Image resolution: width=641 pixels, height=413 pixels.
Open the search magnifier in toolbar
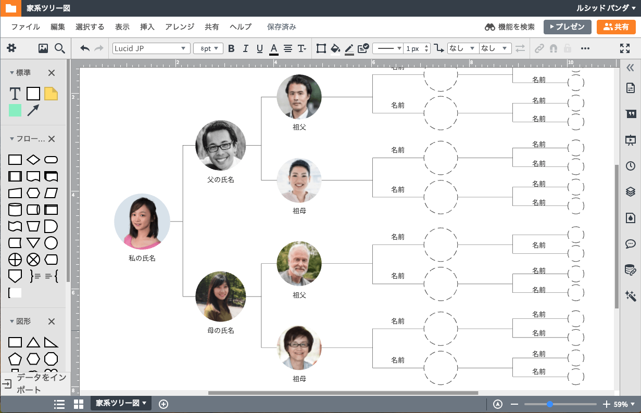(x=60, y=48)
